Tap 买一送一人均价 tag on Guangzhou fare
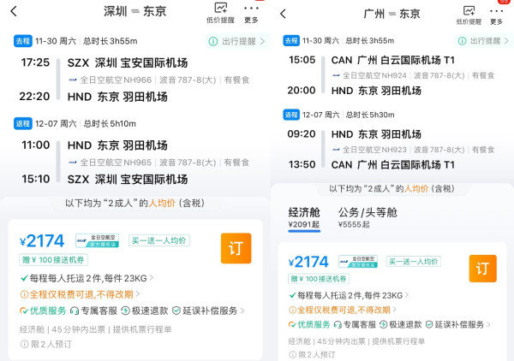The width and height of the screenshot is (514, 361). [414, 262]
